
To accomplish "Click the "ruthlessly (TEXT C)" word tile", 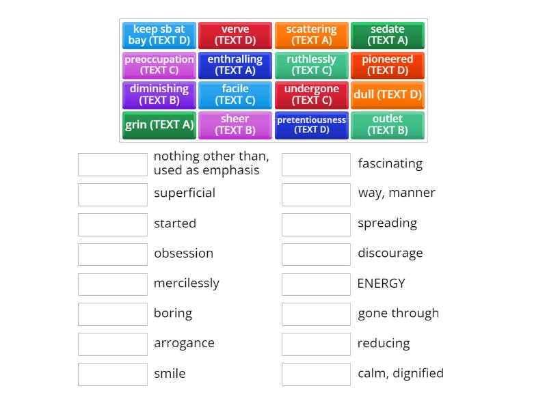I will click(x=311, y=65).
